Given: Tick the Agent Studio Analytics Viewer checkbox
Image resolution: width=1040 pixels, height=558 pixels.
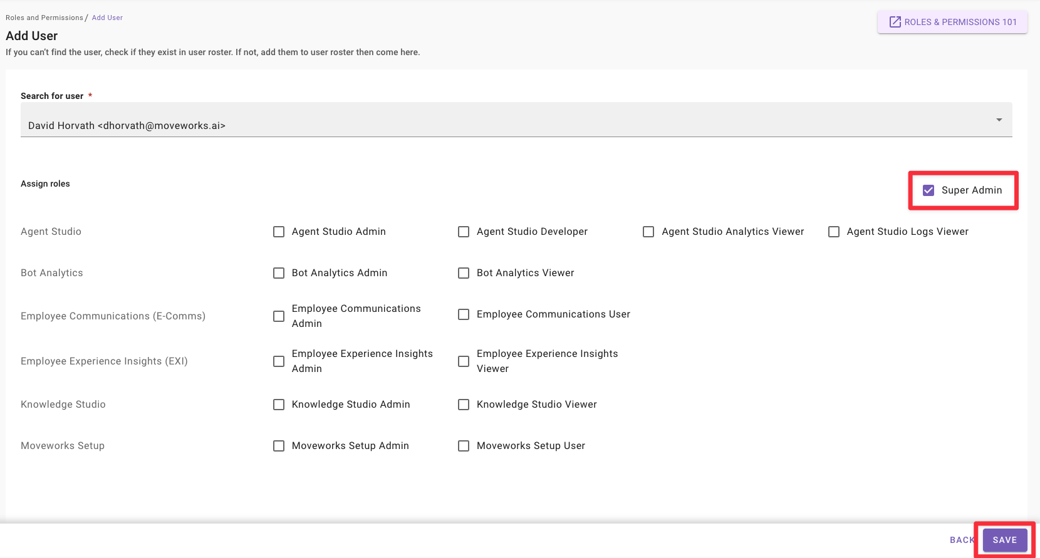Looking at the screenshot, I should [648, 232].
